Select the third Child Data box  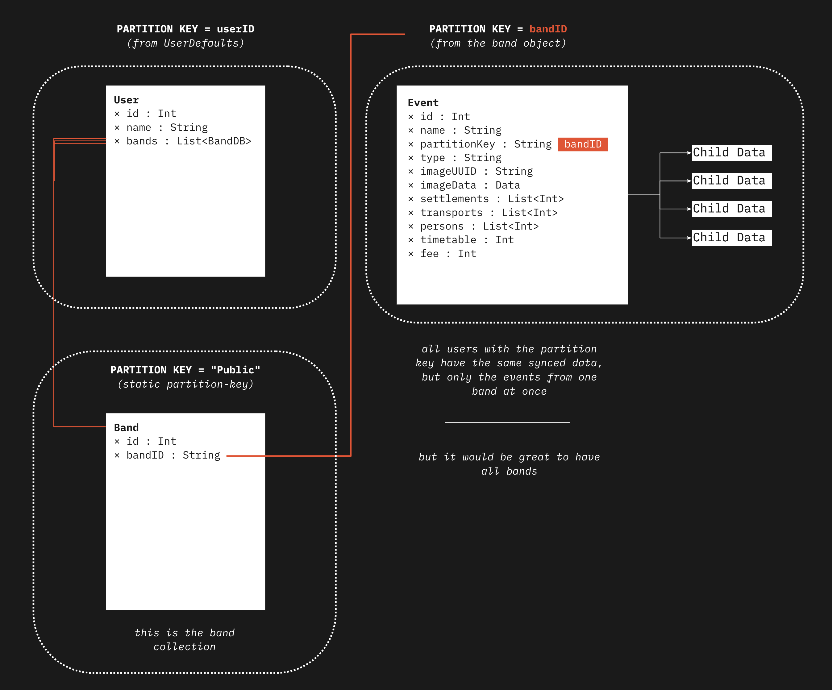coord(731,209)
